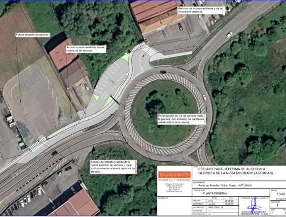Select document number '4905 / 004 / 19'
This screenshot has height=217, width=286.
point(215,207)
